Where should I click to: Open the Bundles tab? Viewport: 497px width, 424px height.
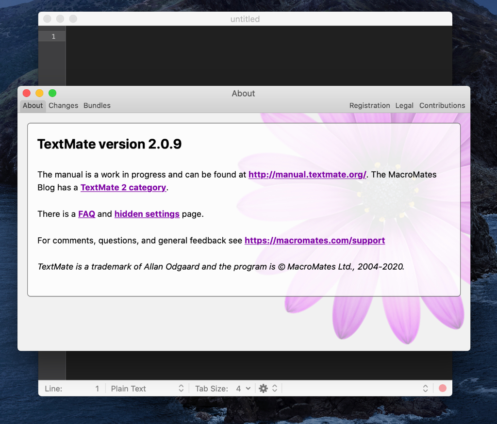[x=97, y=106]
